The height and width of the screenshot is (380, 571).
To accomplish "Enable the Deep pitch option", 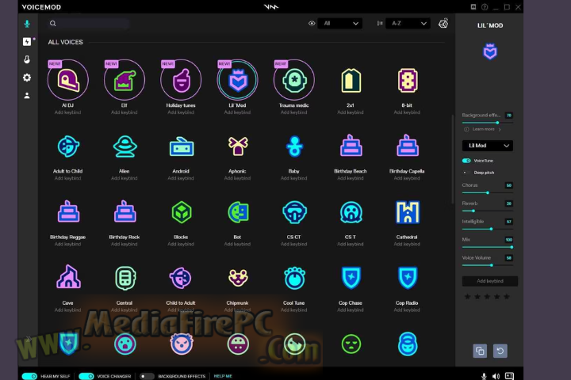I will pos(465,173).
